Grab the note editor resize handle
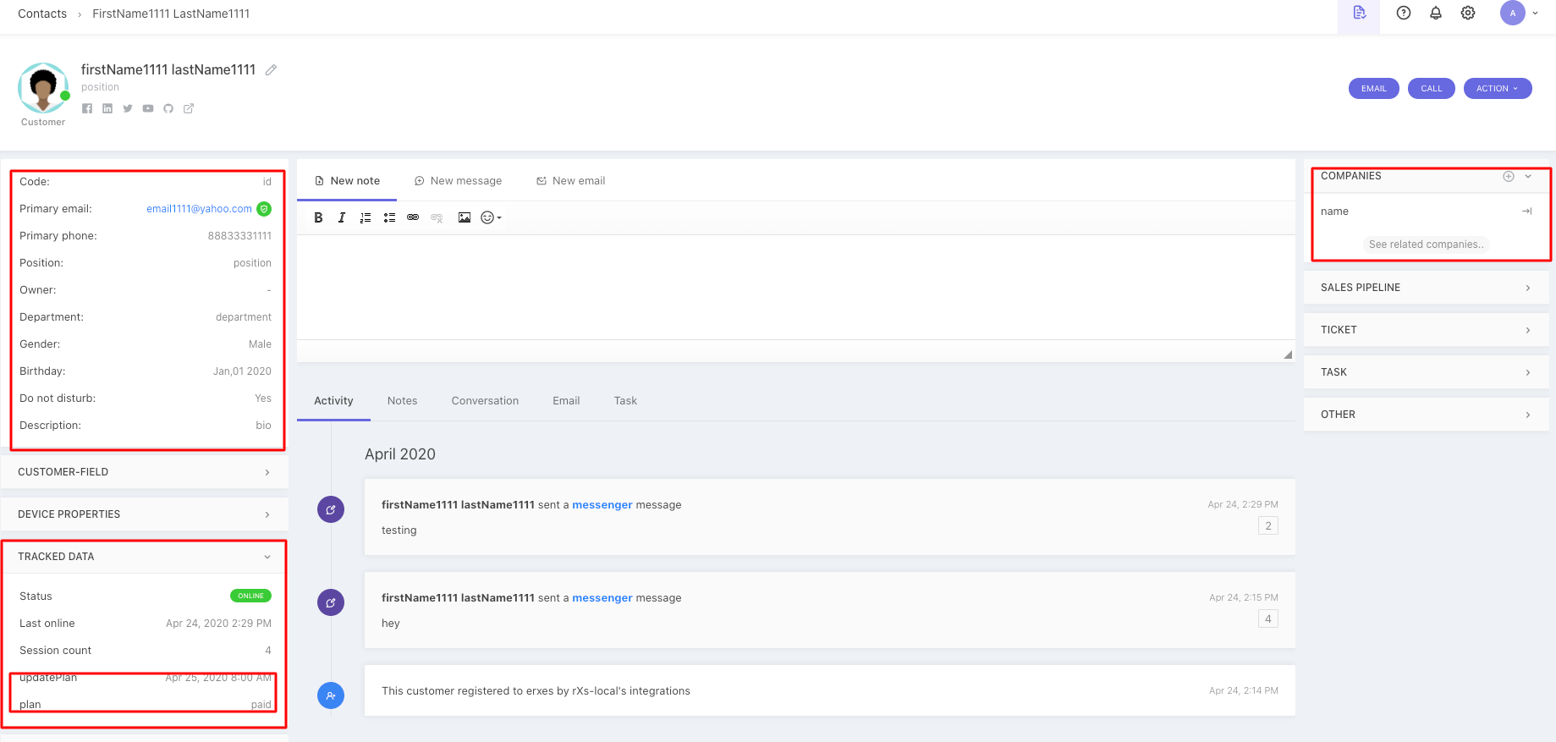The height and width of the screenshot is (742, 1556). 1288,355
